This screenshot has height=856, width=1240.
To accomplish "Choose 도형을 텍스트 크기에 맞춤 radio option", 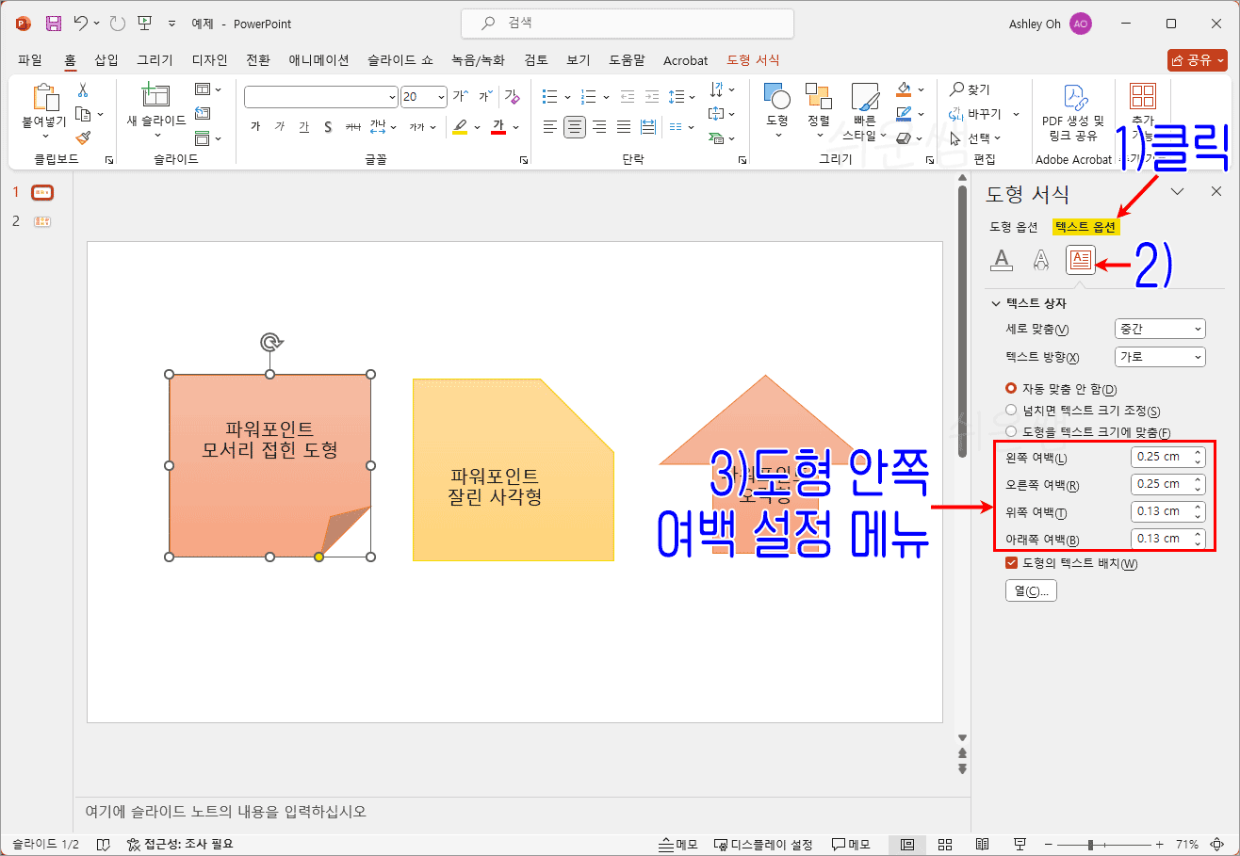I will click(x=1012, y=432).
